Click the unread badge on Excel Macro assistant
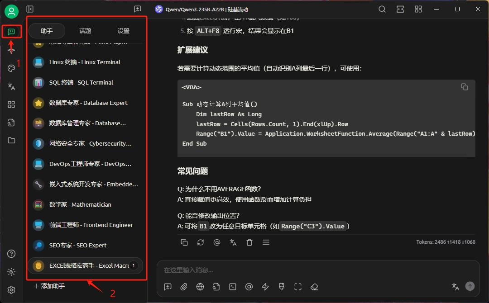 (x=134, y=265)
